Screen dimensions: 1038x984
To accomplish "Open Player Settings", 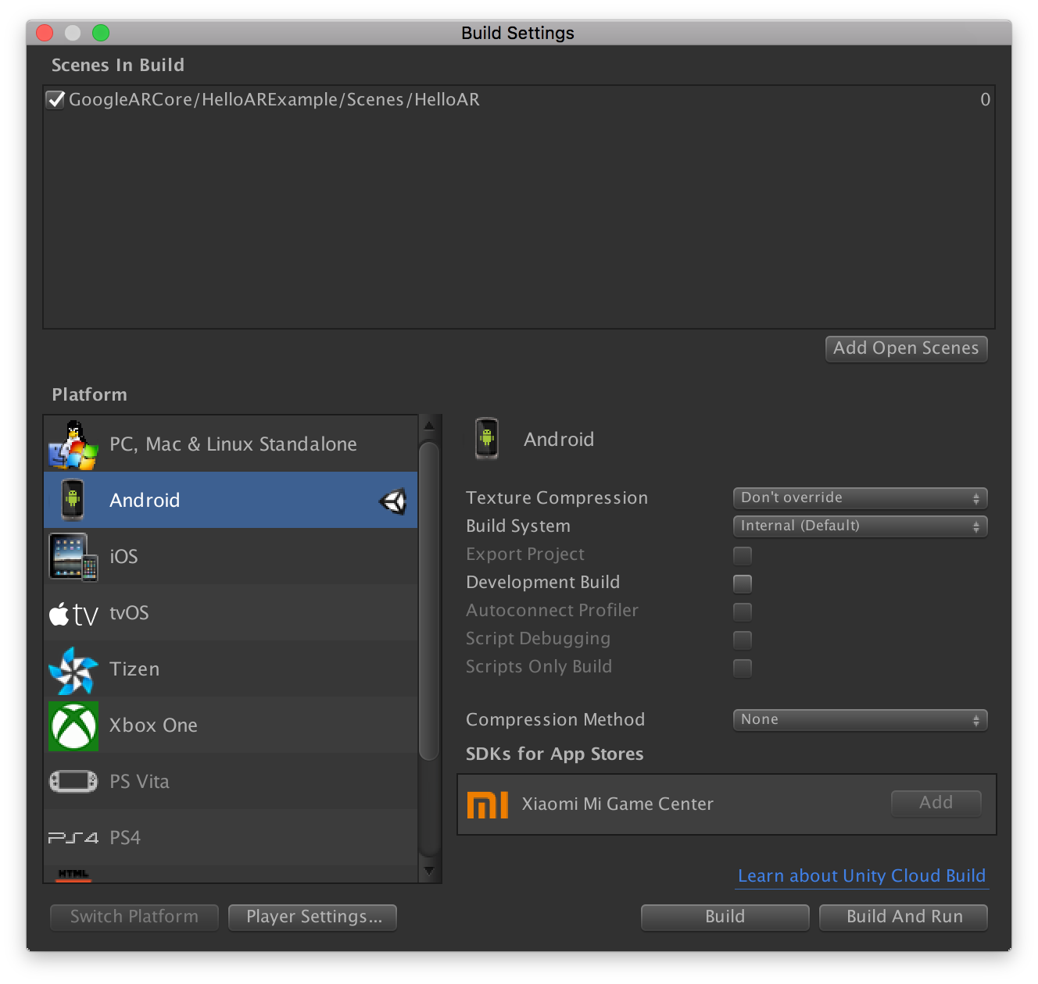I will pos(313,917).
